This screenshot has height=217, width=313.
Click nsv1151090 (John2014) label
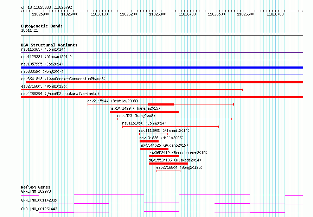(x=144, y=123)
